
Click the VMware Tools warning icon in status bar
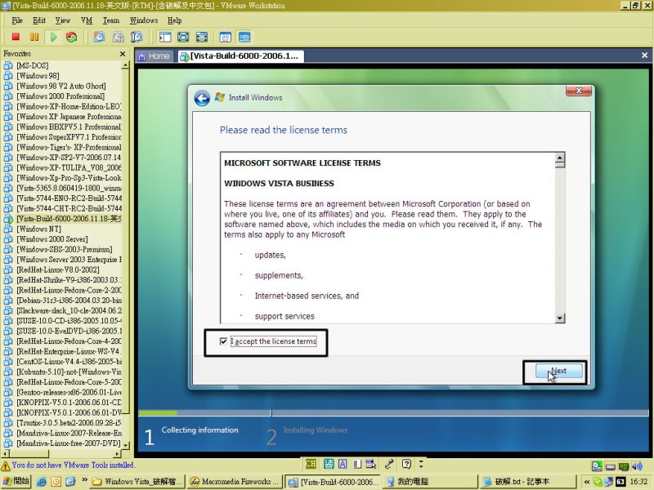point(6,465)
